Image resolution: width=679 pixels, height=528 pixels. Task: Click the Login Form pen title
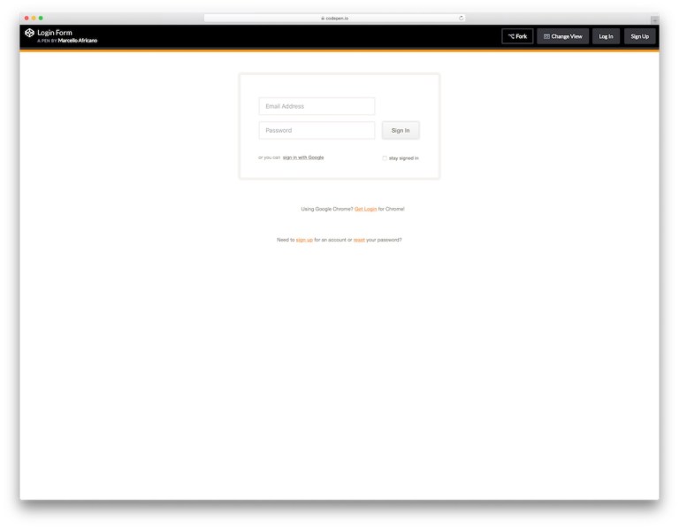(55, 33)
